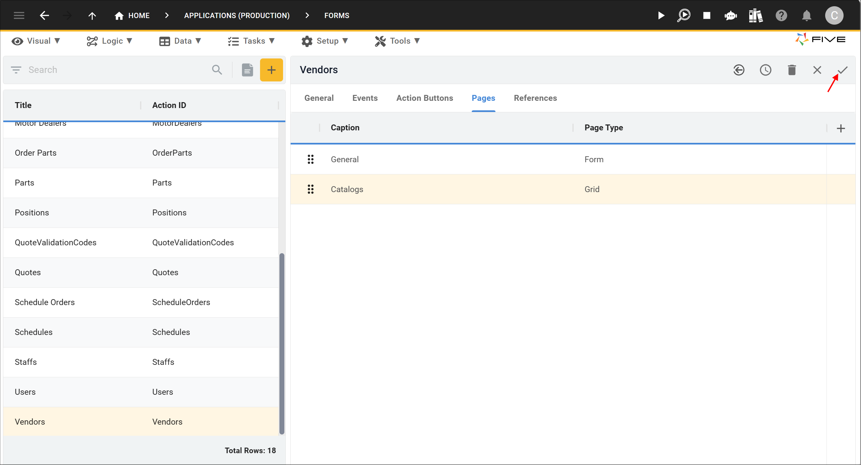Click the forward arrow
The width and height of the screenshot is (861, 465).
point(67,15)
